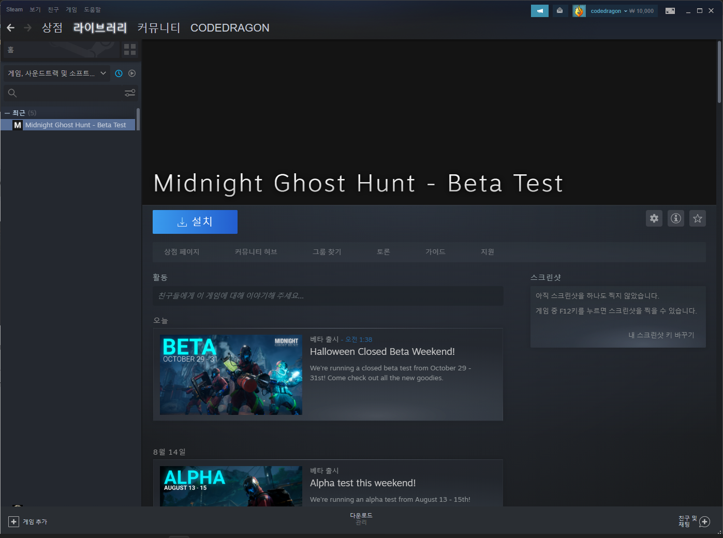Click the 오전 1:38 timestamp link
Viewport: 723px width, 538px height.
click(359, 339)
